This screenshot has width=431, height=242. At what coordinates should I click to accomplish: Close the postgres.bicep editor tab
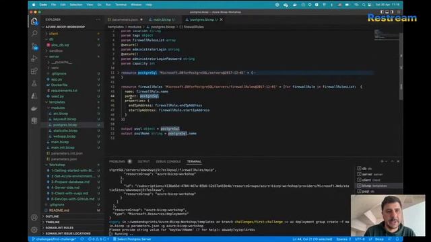(222, 19)
